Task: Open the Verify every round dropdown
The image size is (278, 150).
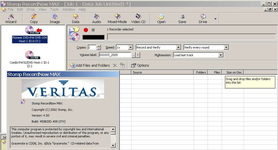Action: pyautogui.click(x=226, y=47)
